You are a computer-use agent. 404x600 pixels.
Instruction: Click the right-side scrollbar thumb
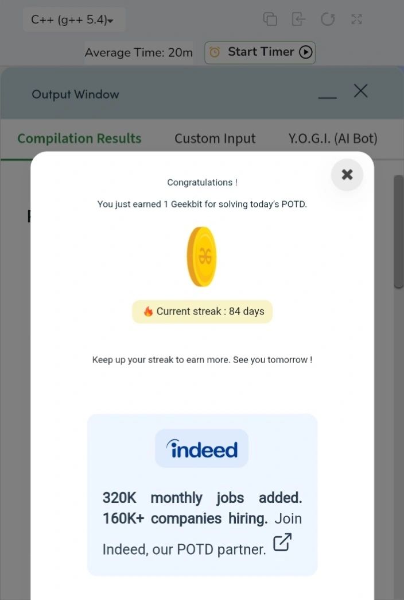(398, 232)
